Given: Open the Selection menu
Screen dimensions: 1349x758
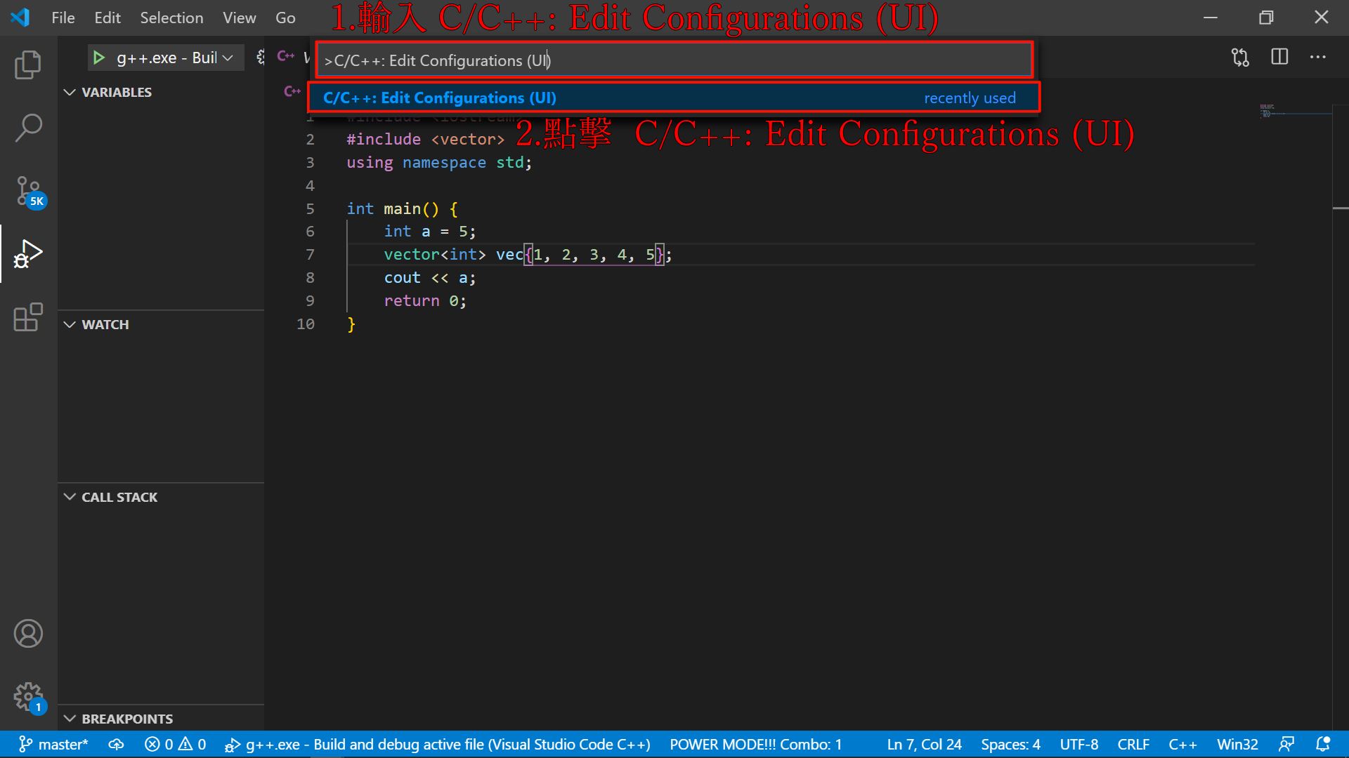Looking at the screenshot, I should point(171,18).
